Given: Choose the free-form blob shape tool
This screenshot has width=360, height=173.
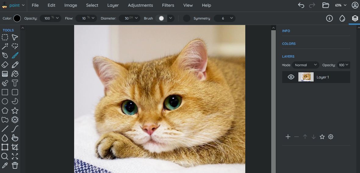Looking at the screenshot, I should click(5, 120).
